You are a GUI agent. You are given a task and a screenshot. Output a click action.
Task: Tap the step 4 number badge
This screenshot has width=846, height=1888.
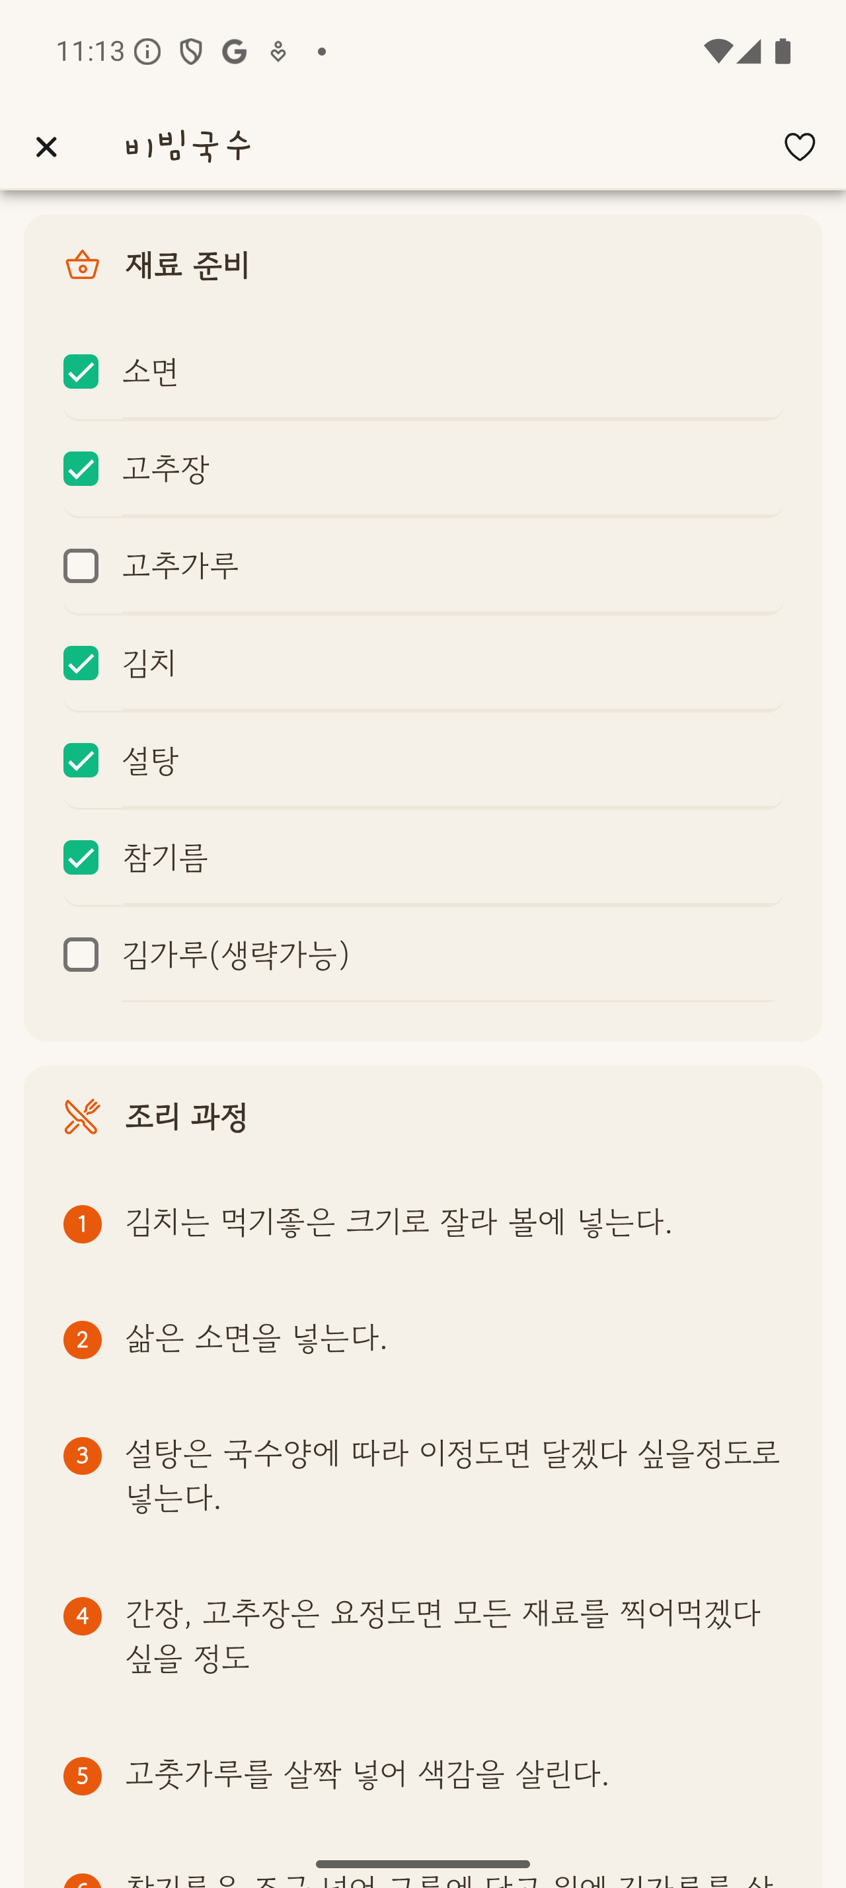point(82,1616)
